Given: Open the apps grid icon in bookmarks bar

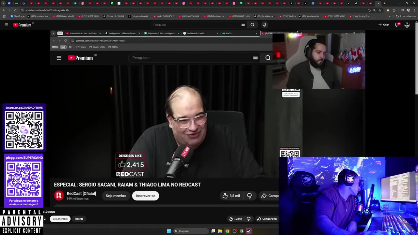Looking at the screenshot, I should (x=4, y=16).
